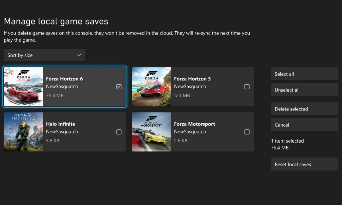Screen dimensions: 342x205
Task: Uncheck the Forza Horizon 6 checkbox
Action: point(119,87)
